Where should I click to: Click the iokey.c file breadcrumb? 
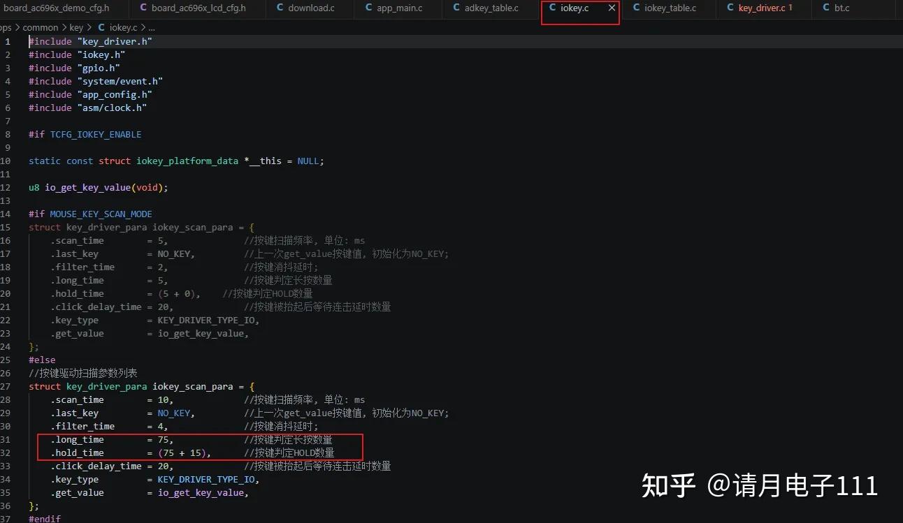pyautogui.click(x=123, y=27)
